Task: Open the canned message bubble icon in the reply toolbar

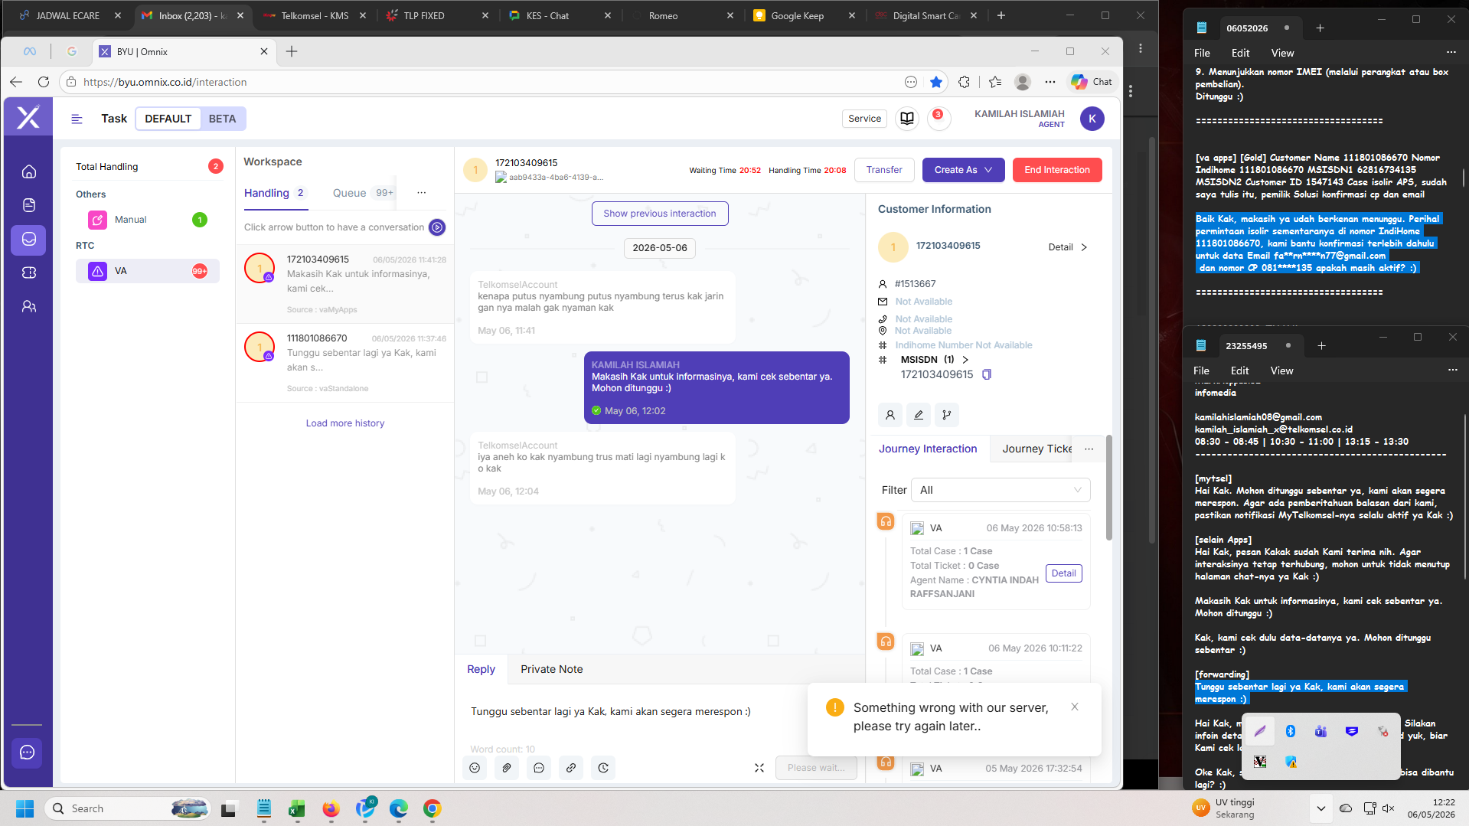Action: [x=539, y=768]
